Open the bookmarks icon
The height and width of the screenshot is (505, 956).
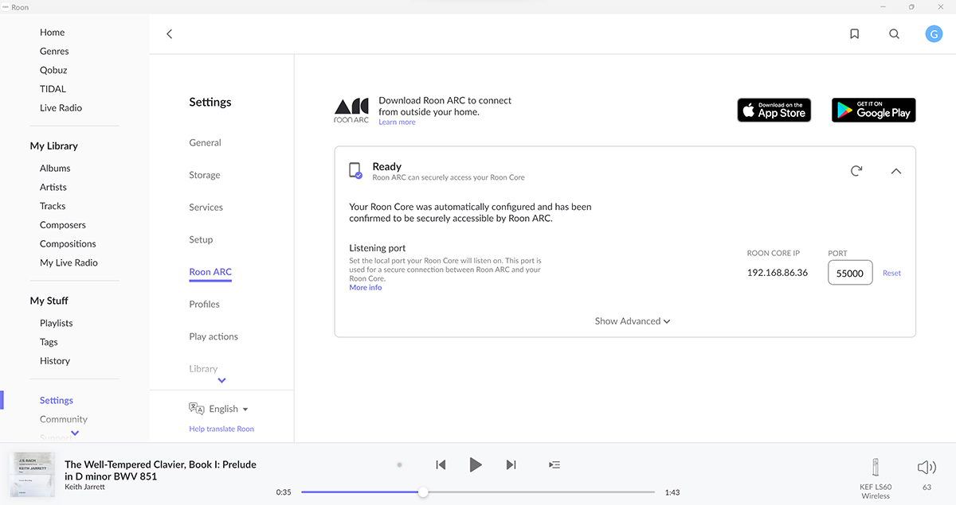[x=854, y=34]
